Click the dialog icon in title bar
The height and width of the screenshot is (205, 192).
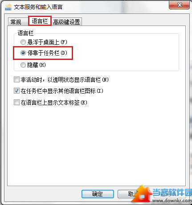tap(8, 7)
